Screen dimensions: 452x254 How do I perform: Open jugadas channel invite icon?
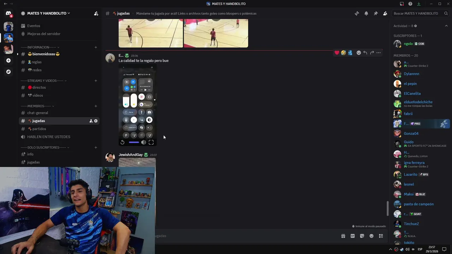tap(91, 121)
